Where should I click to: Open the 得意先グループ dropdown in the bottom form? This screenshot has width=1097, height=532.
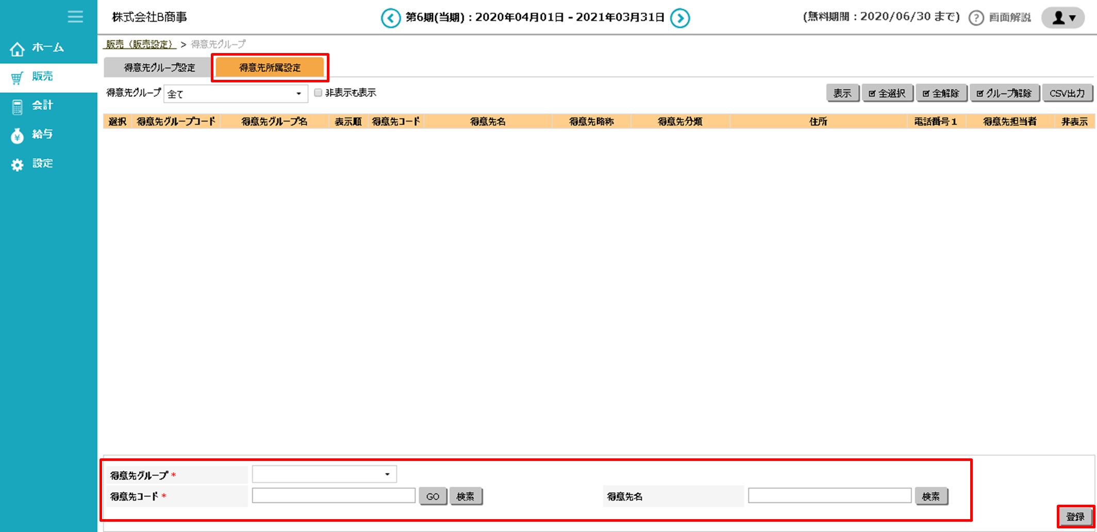click(324, 473)
